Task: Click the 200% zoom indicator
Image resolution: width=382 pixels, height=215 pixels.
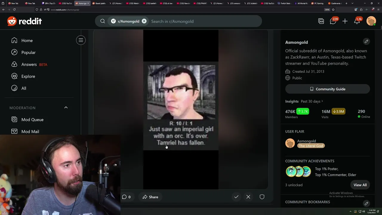Action: coord(327,10)
